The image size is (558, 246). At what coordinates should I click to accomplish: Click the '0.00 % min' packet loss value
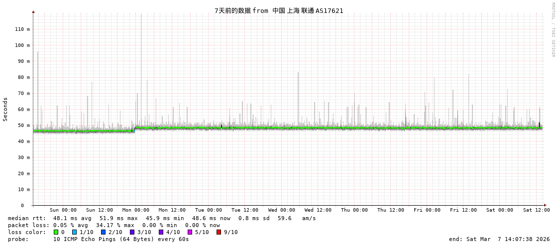click(x=160, y=226)
